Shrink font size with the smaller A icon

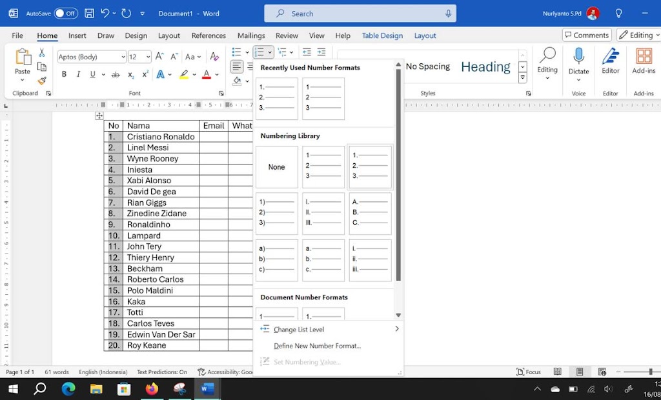(174, 57)
